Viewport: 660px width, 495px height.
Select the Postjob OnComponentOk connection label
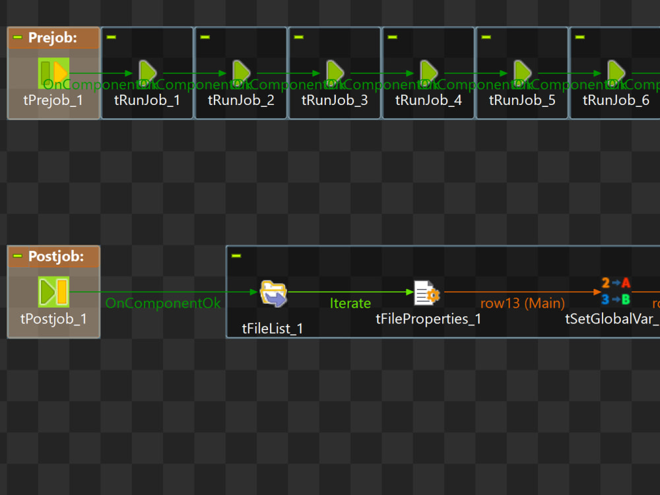(x=163, y=303)
